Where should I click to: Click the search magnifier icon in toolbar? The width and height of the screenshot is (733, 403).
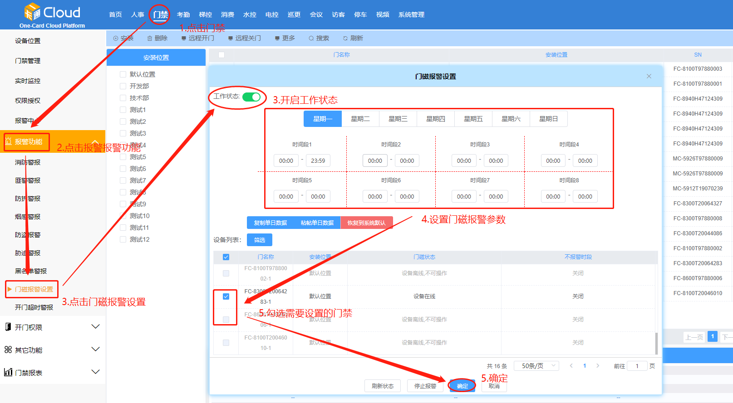coord(311,39)
